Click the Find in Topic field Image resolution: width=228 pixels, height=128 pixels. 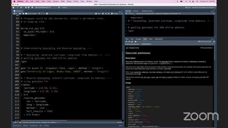coord(146,44)
